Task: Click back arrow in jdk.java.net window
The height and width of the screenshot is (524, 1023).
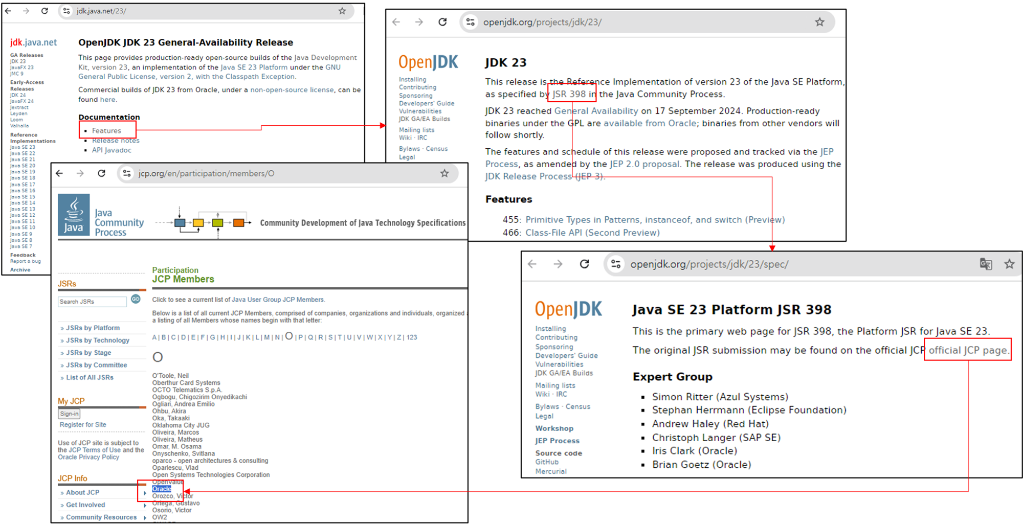Action: click(8, 11)
